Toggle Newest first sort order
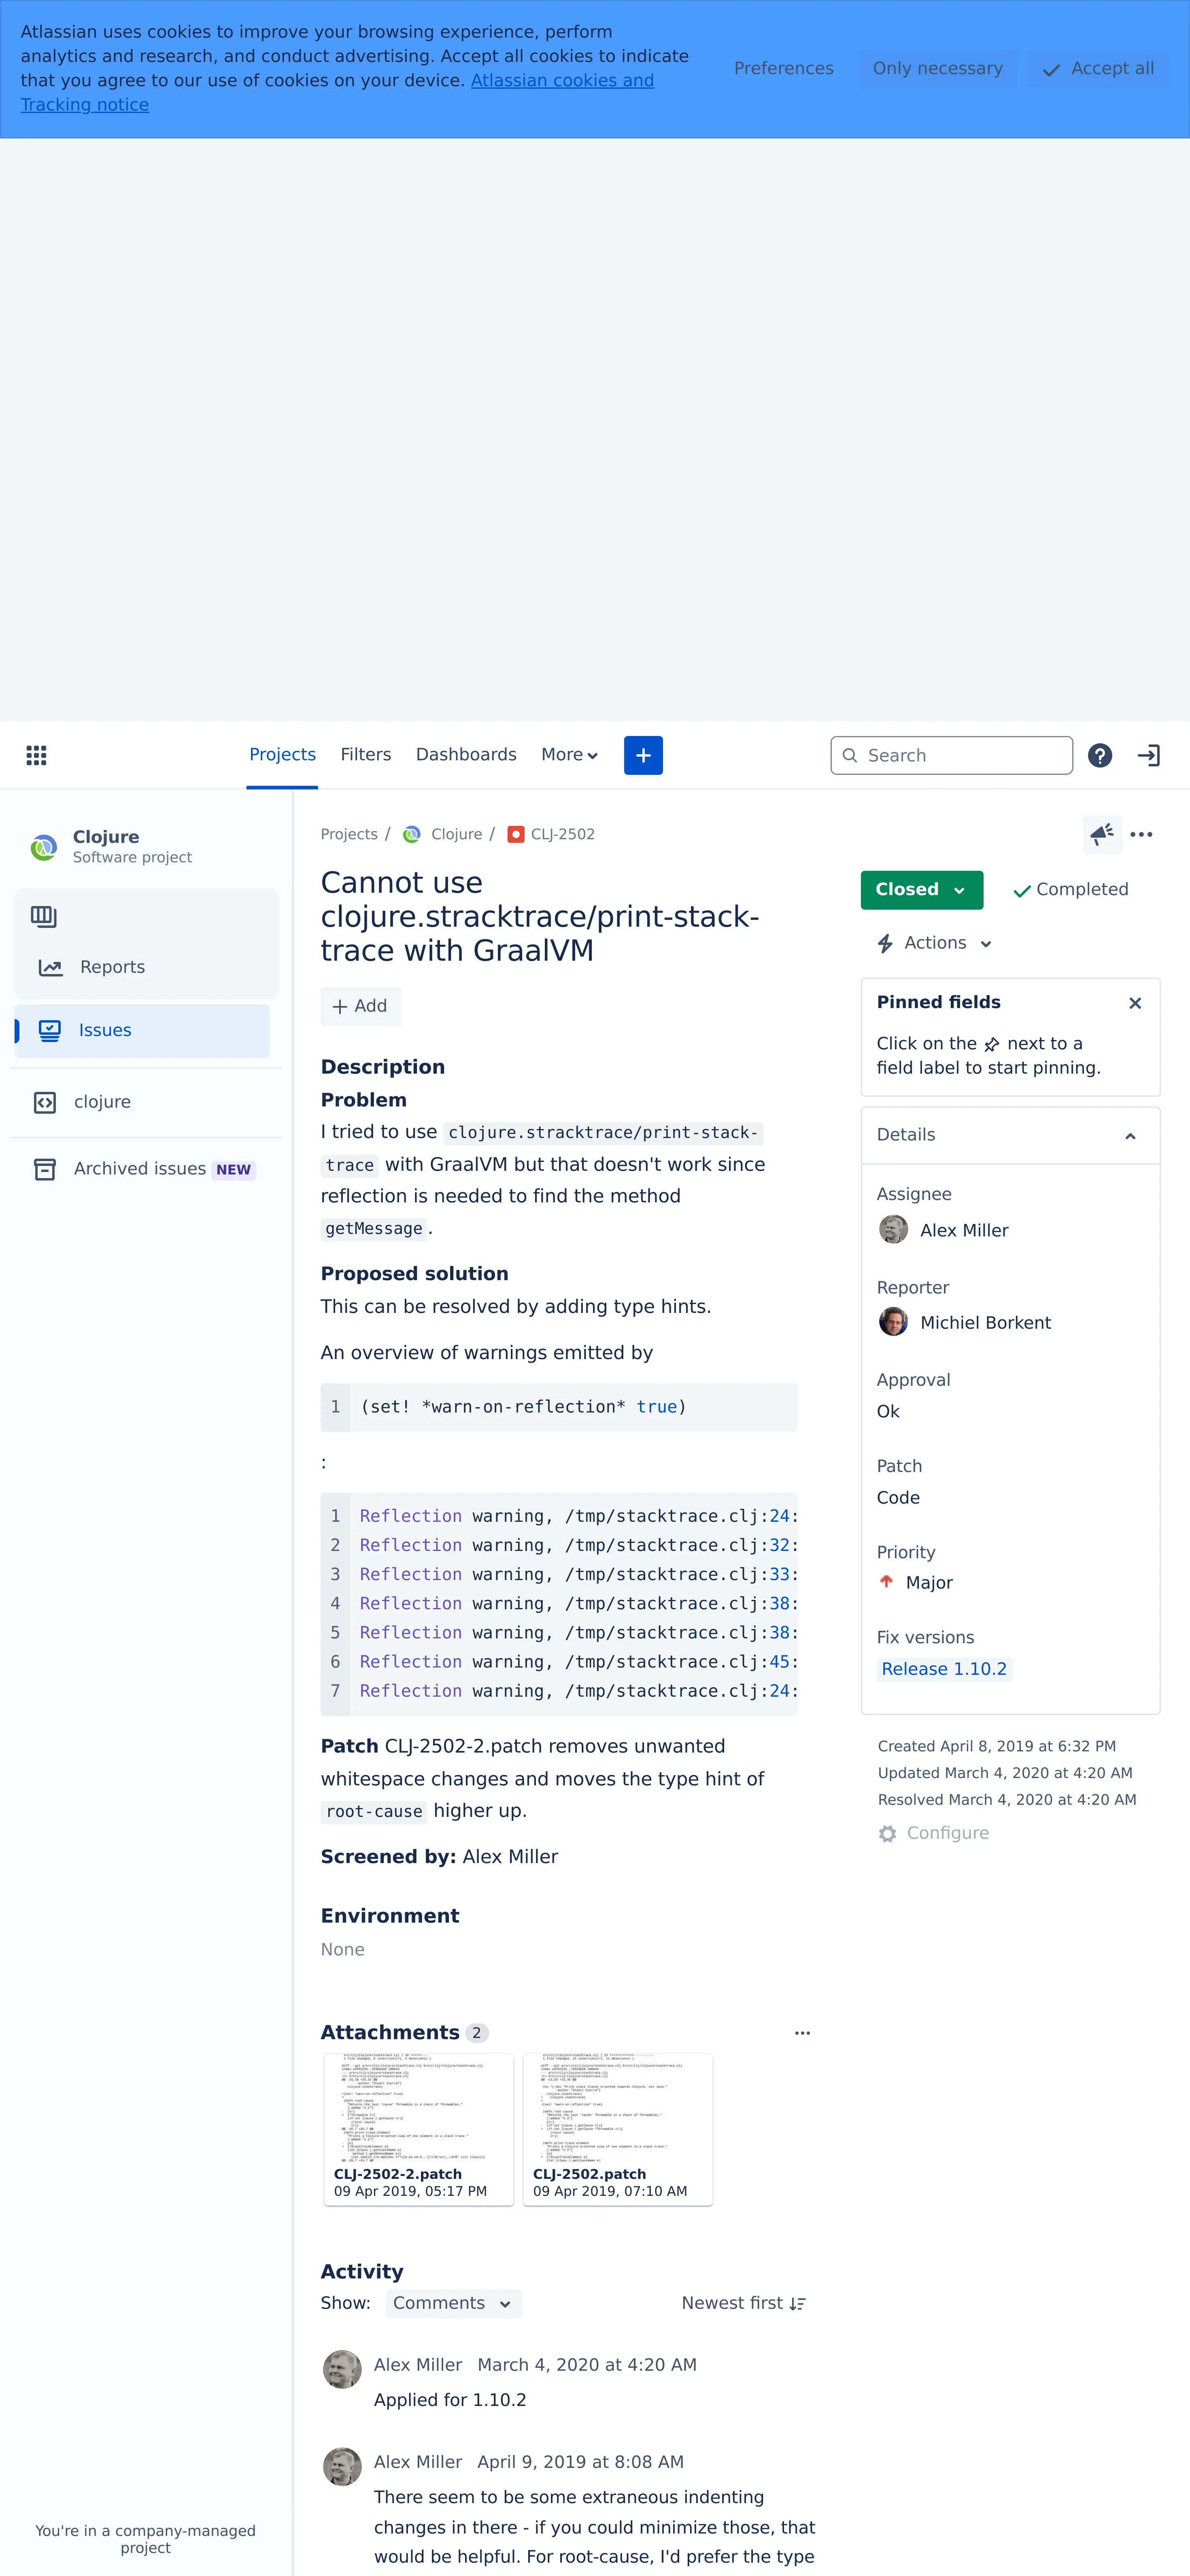This screenshot has height=2576, width=1190. tap(743, 2303)
